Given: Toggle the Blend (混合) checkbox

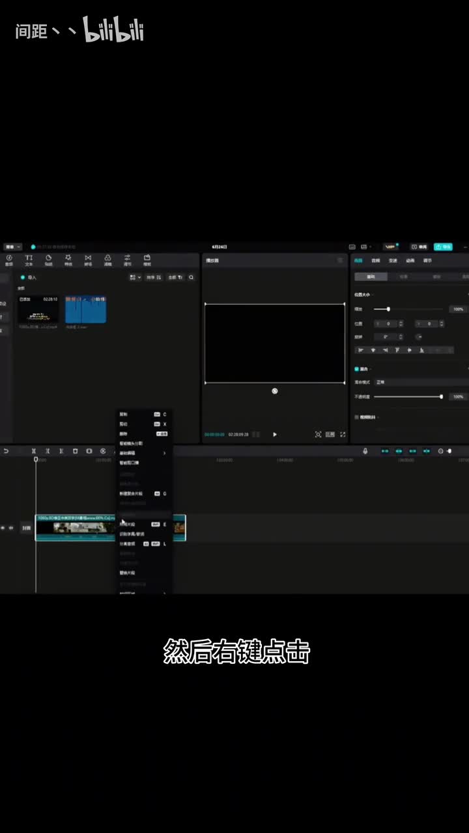Looking at the screenshot, I should click(x=356, y=369).
